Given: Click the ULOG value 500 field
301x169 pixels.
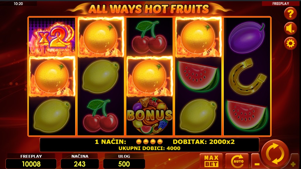Looking at the screenshot, I should point(124,164).
